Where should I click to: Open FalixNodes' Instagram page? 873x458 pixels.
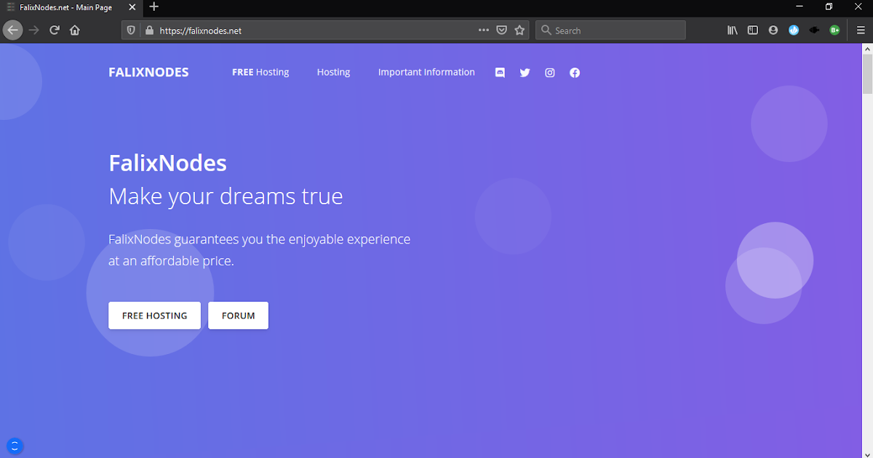[549, 72]
